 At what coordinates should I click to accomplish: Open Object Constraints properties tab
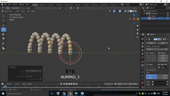click(142, 76)
